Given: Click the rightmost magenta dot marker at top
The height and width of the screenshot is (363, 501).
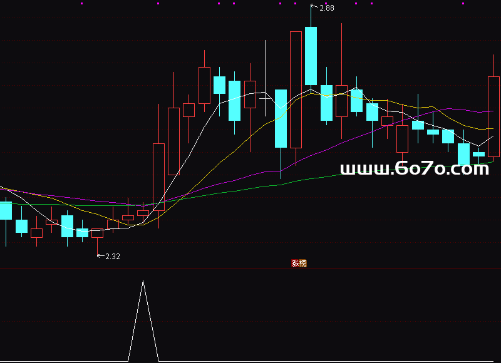Looking at the screenshot, I should coord(463,4).
